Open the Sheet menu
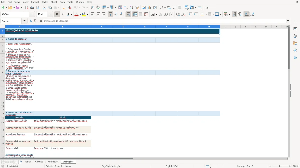Screen dimensions: 300x168 click(x=54, y=2)
